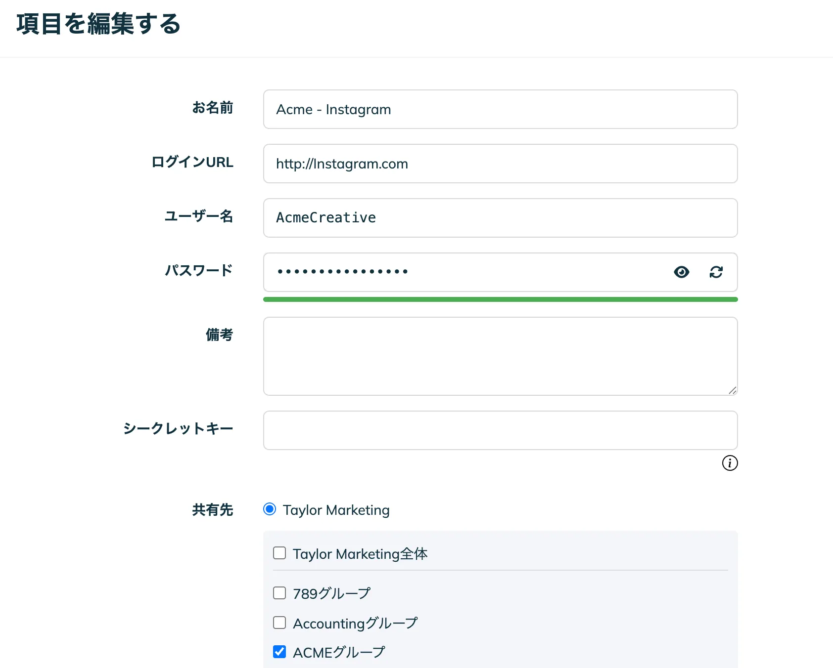
Task: Check the Accountingグループ checkbox
Action: (279, 623)
